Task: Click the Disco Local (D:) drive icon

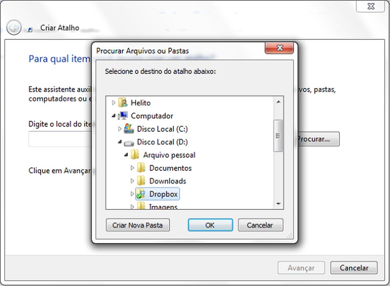Action: 129,143
